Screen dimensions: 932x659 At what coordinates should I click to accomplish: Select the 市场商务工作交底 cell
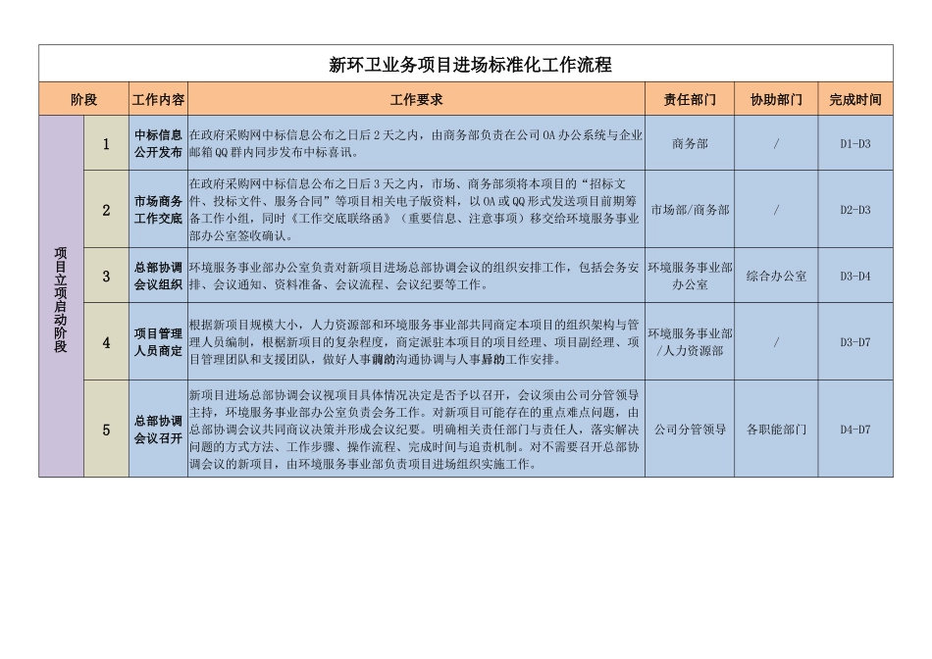coord(158,209)
